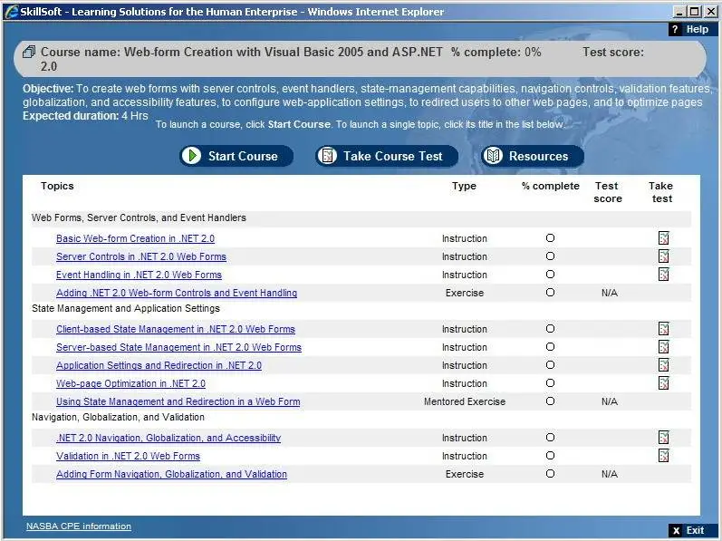Click the Expected duration: 4 Hrs text
Image resolution: width=722 pixels, height=541 pixels.
[x=85, y=116]
